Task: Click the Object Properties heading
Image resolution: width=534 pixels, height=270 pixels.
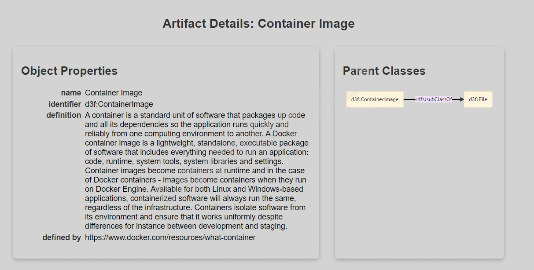Action: coord(69,71)
